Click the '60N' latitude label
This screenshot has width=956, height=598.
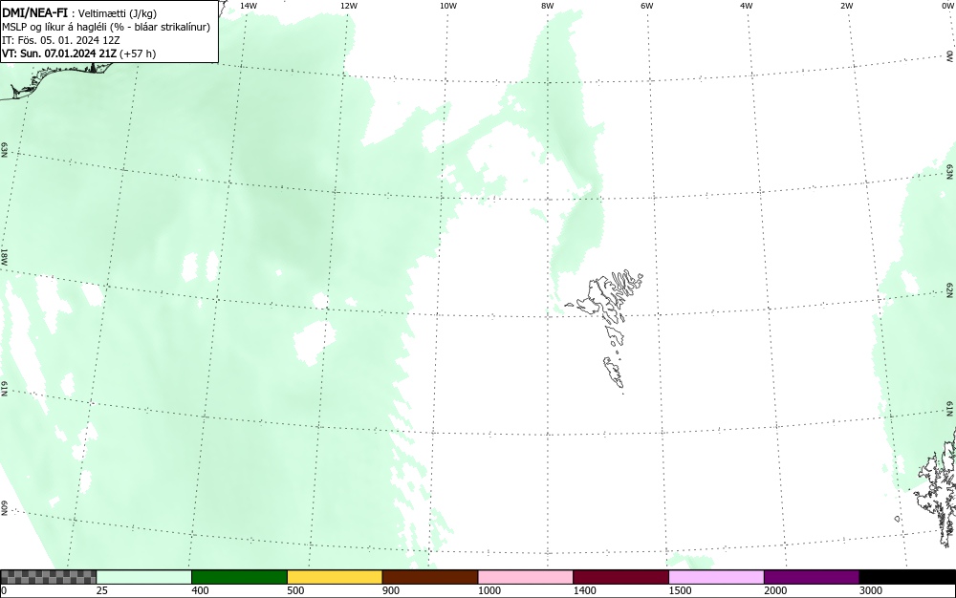point(4,508)
